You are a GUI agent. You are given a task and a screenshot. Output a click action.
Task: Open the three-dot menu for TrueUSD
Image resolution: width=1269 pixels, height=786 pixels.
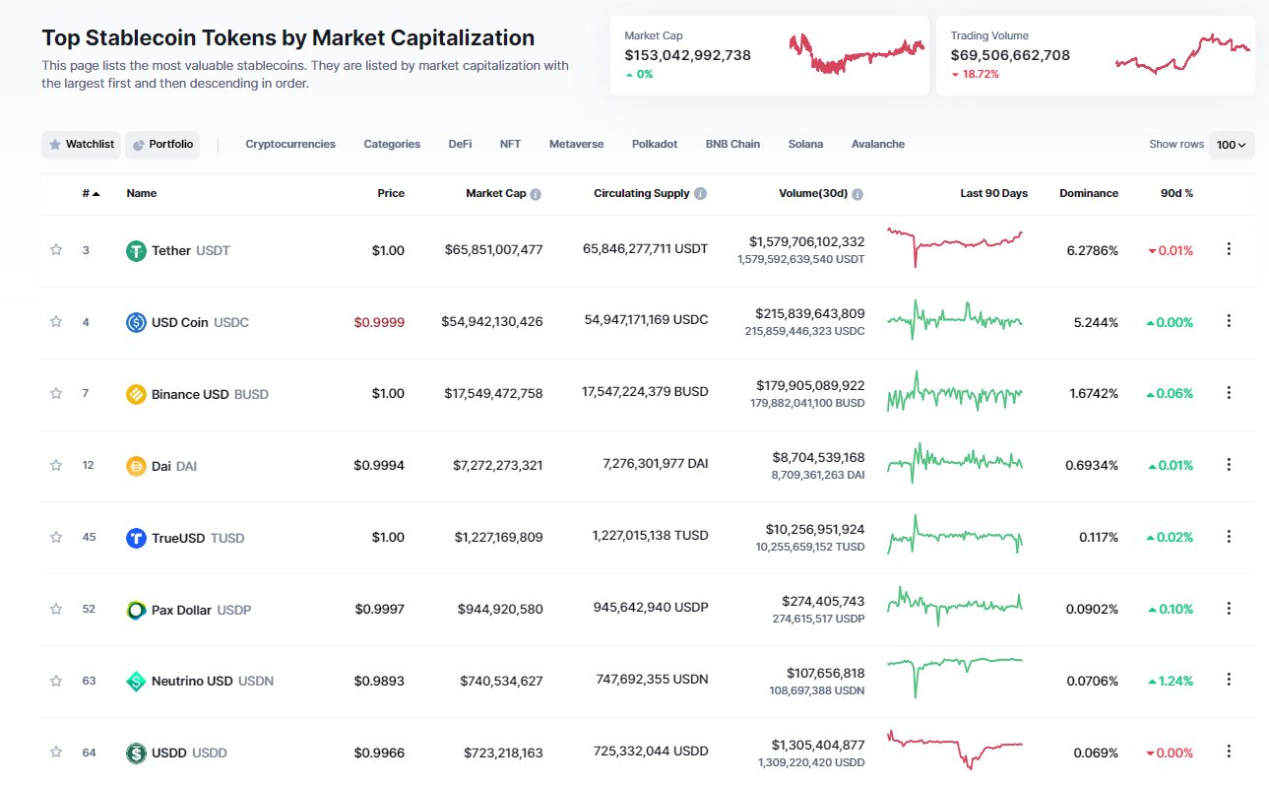1228,537
